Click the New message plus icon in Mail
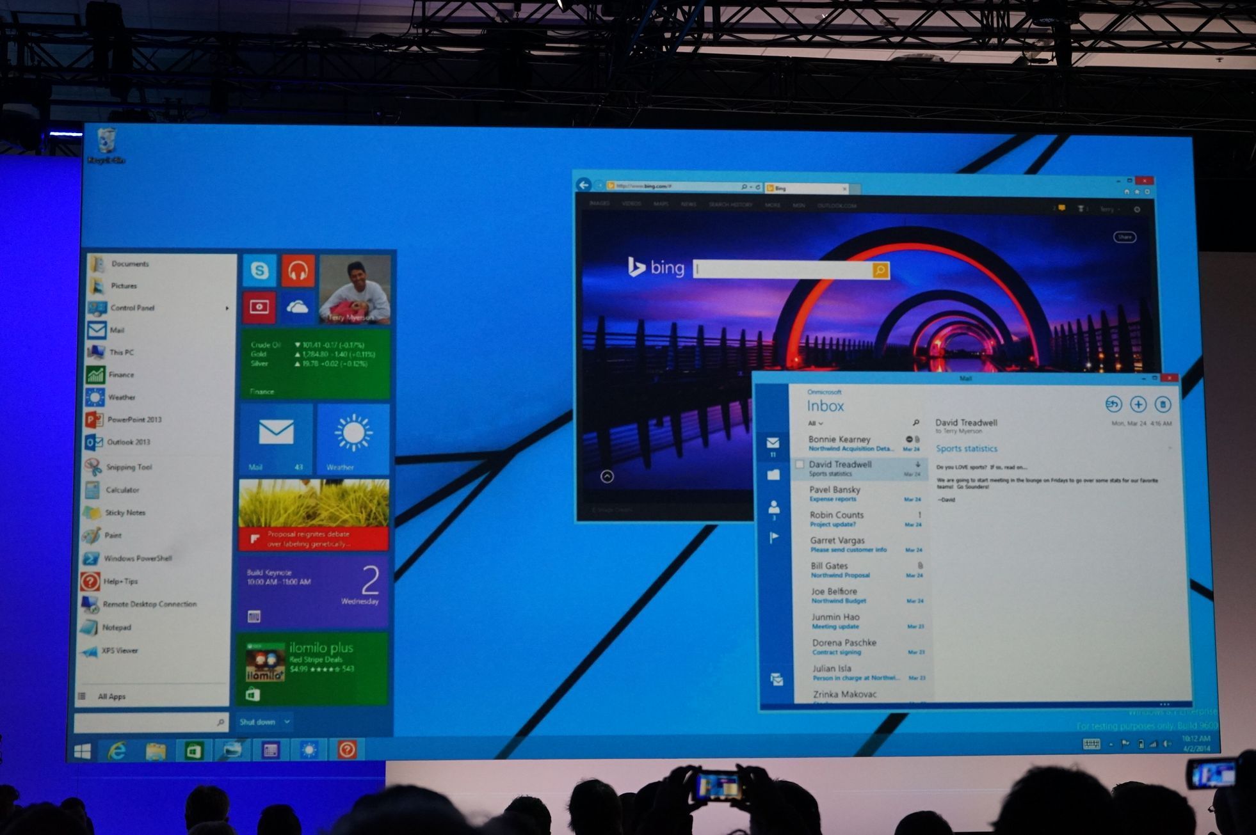Image resolution: width=1256 pixels, height=835 pixels. coord(1138,404)
